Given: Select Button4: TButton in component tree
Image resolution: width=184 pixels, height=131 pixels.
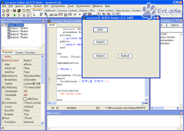Looking at the screenshot, I should point(19,37).
